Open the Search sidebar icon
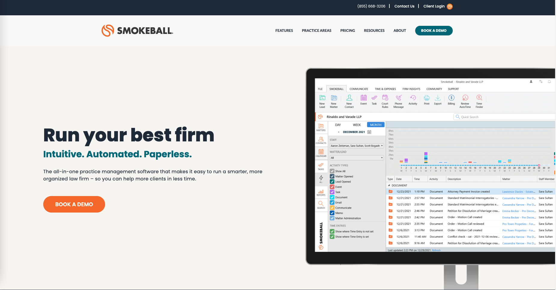Image resolution: width=556 pixels, height=290 pixels. [321, 205]
